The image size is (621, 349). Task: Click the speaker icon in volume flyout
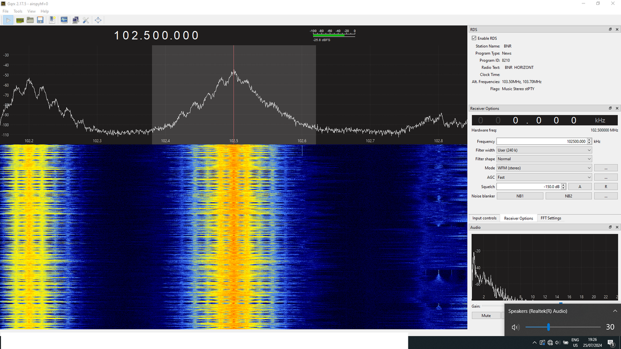click(x=515, y=327)
